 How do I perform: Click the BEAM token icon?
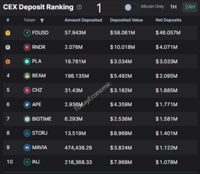coord(27,76)
